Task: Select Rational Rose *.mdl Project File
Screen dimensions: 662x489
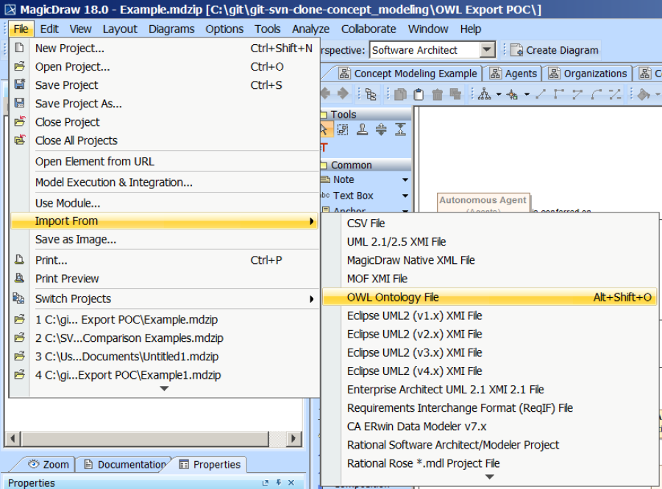Action: click(x=489, y=463)
